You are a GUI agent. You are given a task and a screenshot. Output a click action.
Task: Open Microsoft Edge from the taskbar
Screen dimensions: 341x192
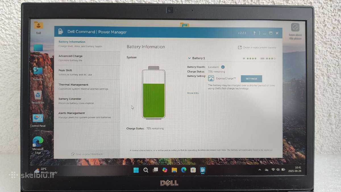(x=184, y=170)
